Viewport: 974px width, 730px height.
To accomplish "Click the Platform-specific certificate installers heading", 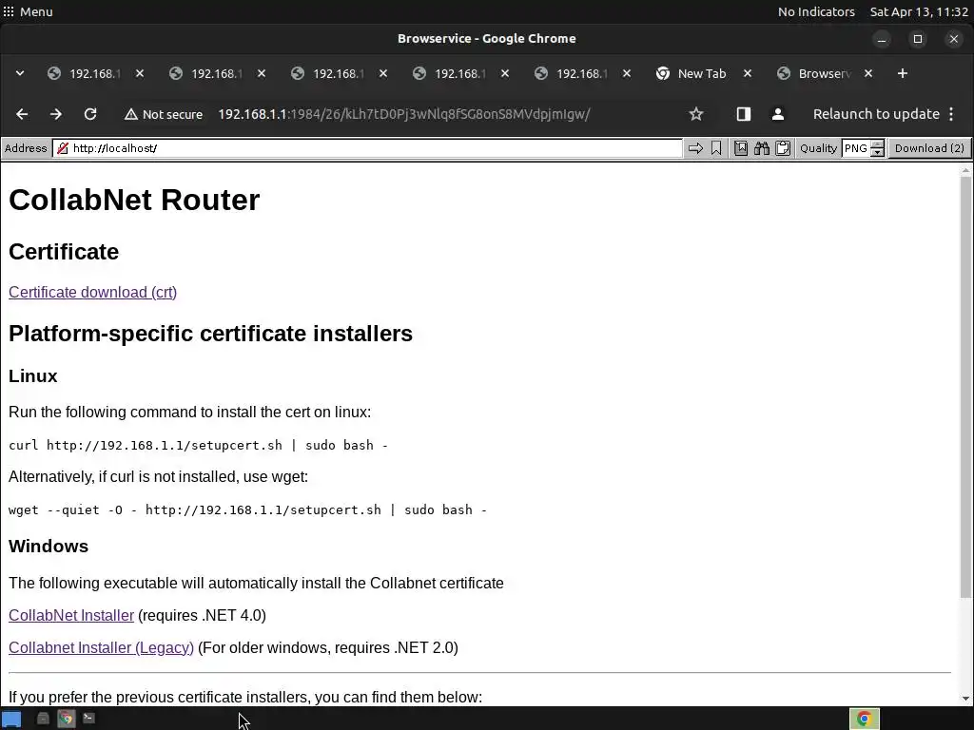I will 210,334.
